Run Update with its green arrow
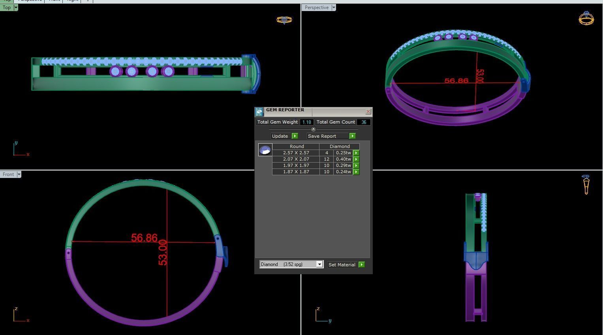 tap(295, 136)
